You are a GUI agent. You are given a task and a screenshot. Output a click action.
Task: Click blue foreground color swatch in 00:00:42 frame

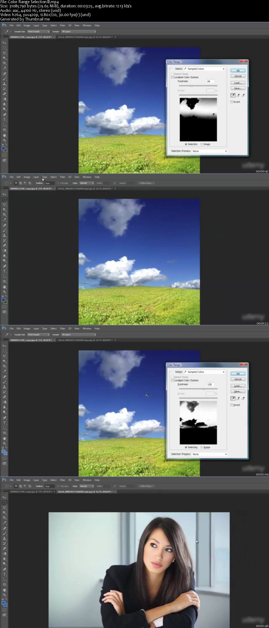tap(3, 149)
